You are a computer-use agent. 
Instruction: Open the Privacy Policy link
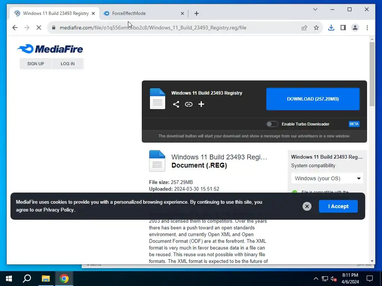pyautogui.click(x=59, y=210)
